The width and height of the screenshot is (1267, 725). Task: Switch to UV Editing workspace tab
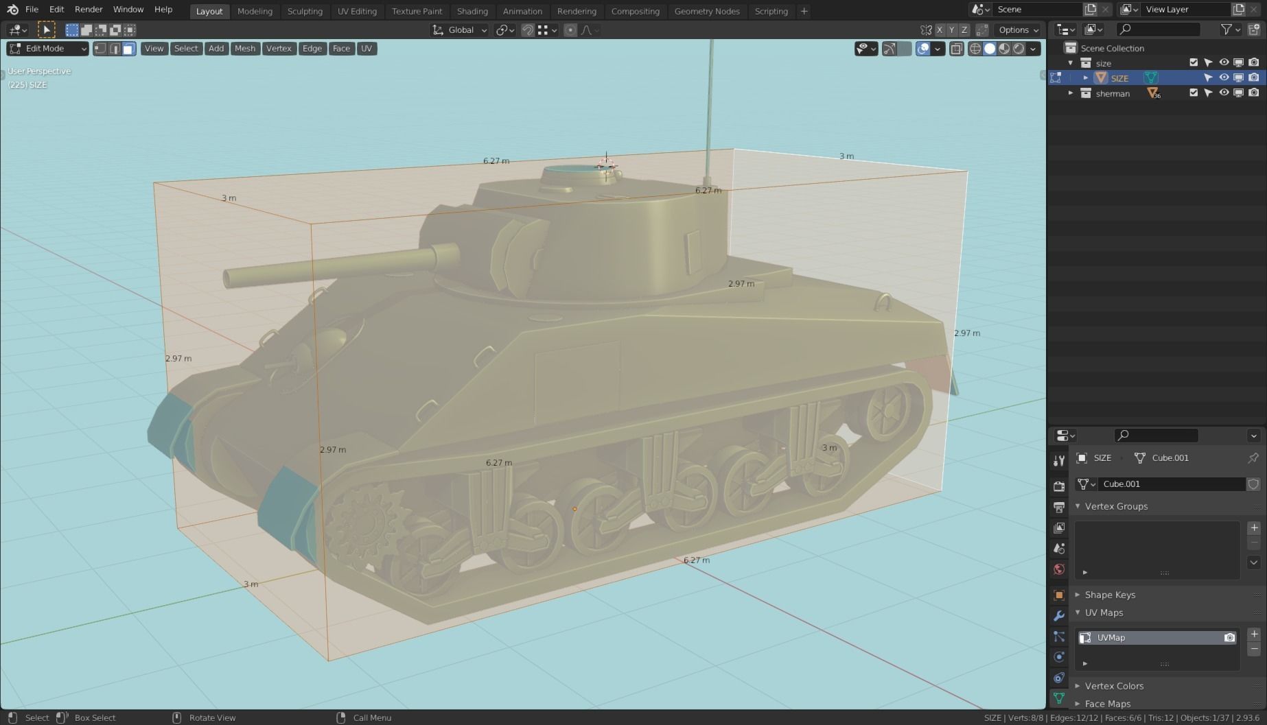pyautogui.click(x=357, y=11)
